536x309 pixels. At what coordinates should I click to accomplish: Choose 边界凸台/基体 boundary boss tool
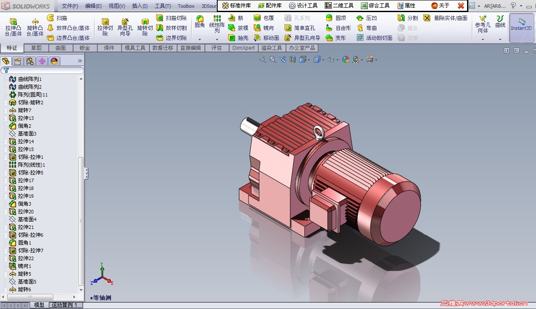point(68,38)
